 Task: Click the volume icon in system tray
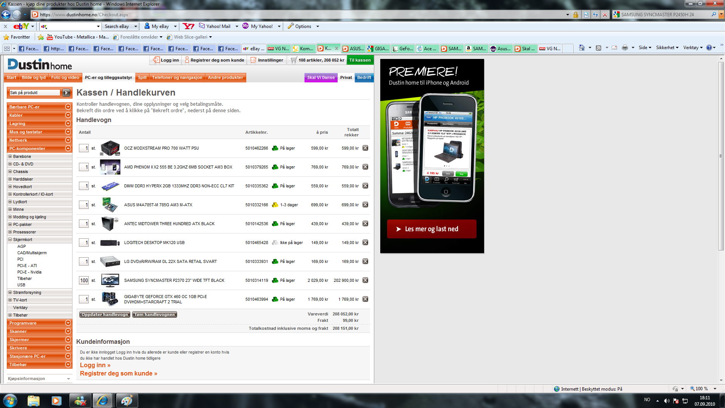(666, 400)
